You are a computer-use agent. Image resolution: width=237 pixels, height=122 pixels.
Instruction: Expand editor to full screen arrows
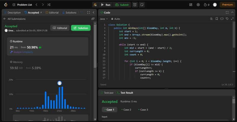coord(232,19)
